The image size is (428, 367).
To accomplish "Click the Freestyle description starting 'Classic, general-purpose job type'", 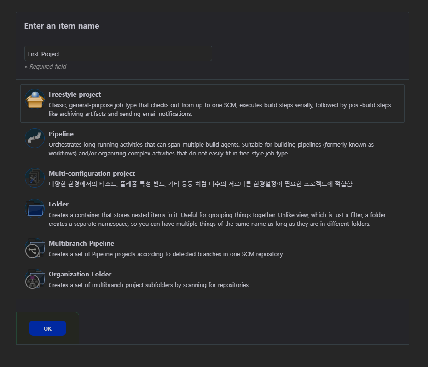I will [x=220, y=109].
